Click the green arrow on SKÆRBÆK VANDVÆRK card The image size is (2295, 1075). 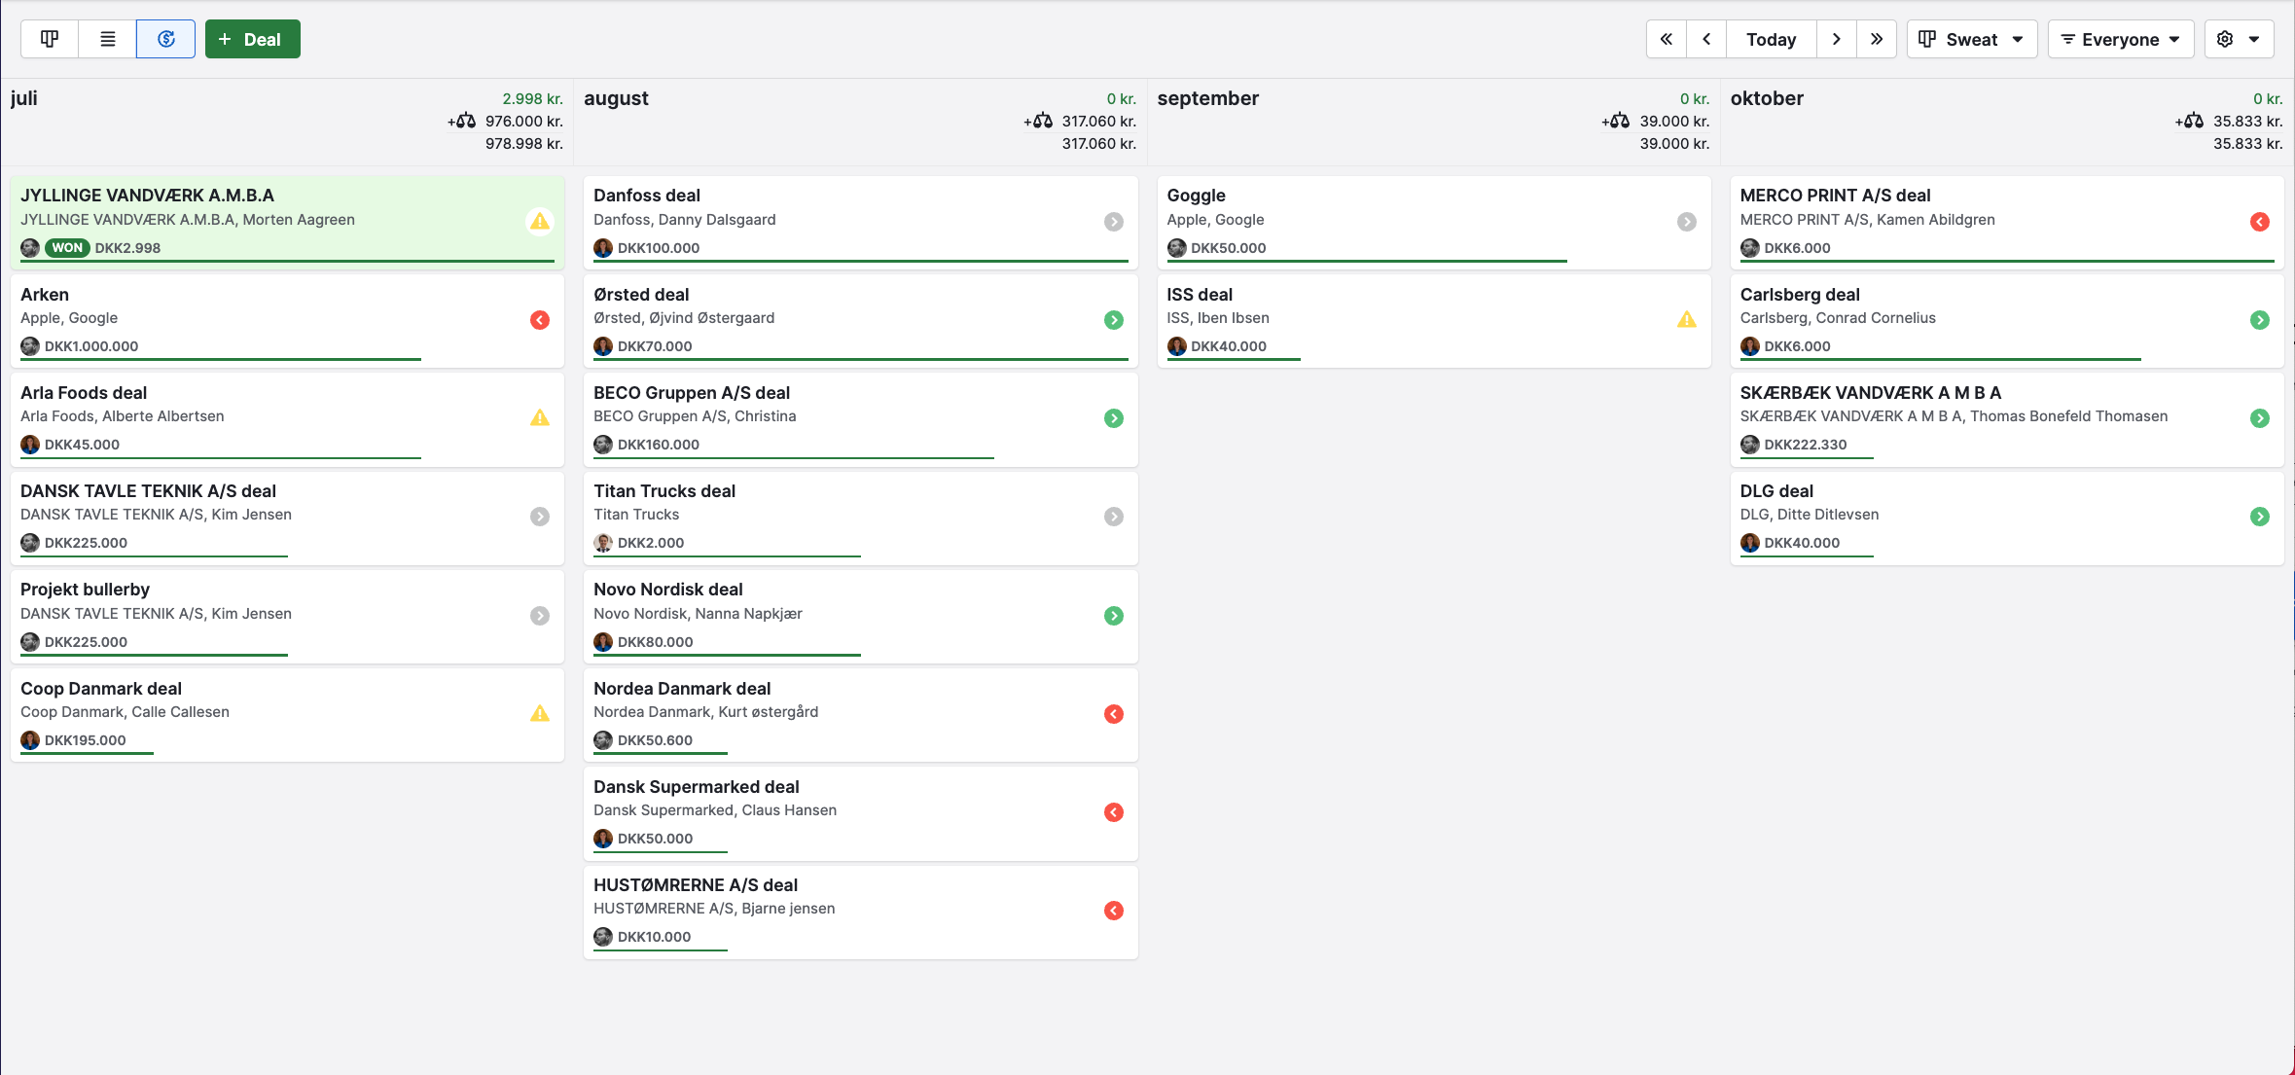(x=2260, y=418)
